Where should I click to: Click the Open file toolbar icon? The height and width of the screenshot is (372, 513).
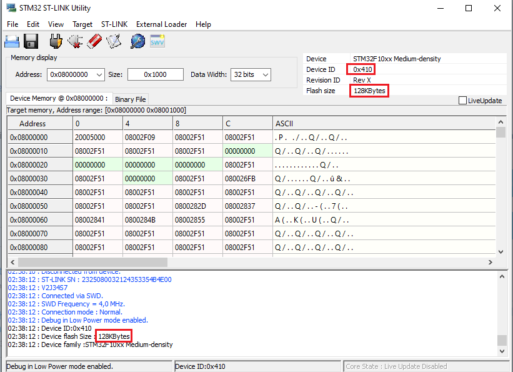point(12,42)
